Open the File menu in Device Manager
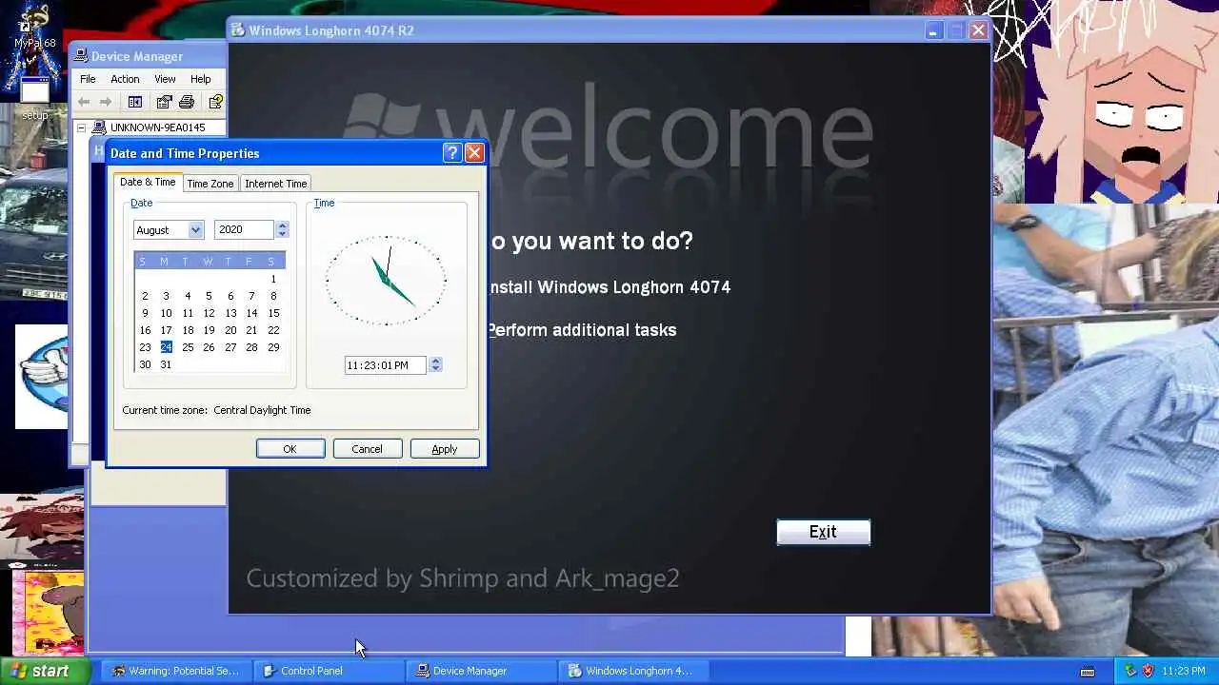Viewport: 1219px width, 685px height. coord(88,79)
